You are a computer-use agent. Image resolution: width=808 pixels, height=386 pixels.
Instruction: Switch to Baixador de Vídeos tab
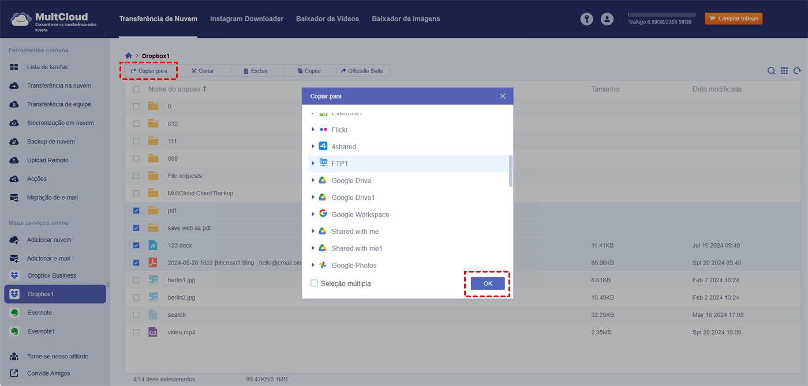tap(327, 19)
